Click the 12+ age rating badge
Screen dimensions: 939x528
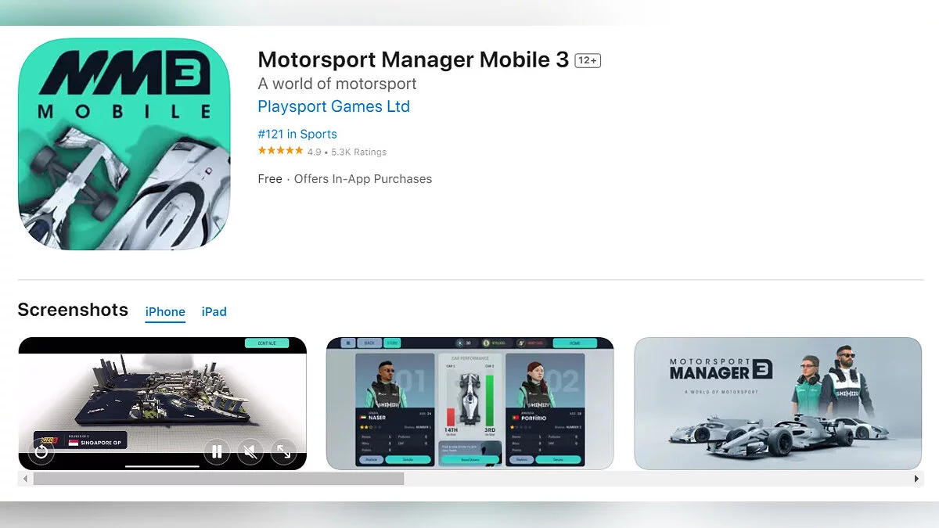point(588,61)
